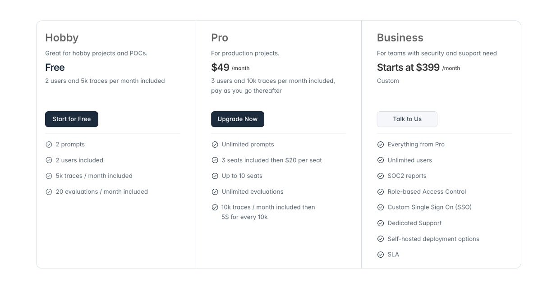Click the Starts at $399 price text
The width and height of the screenshot is (552, 291).
click(x=408, y=68)
